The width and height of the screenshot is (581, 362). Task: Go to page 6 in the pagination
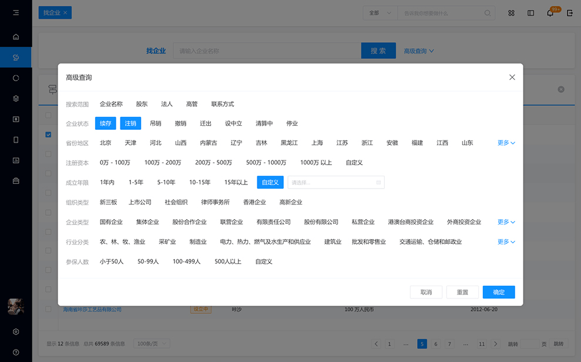click(435, 344)
